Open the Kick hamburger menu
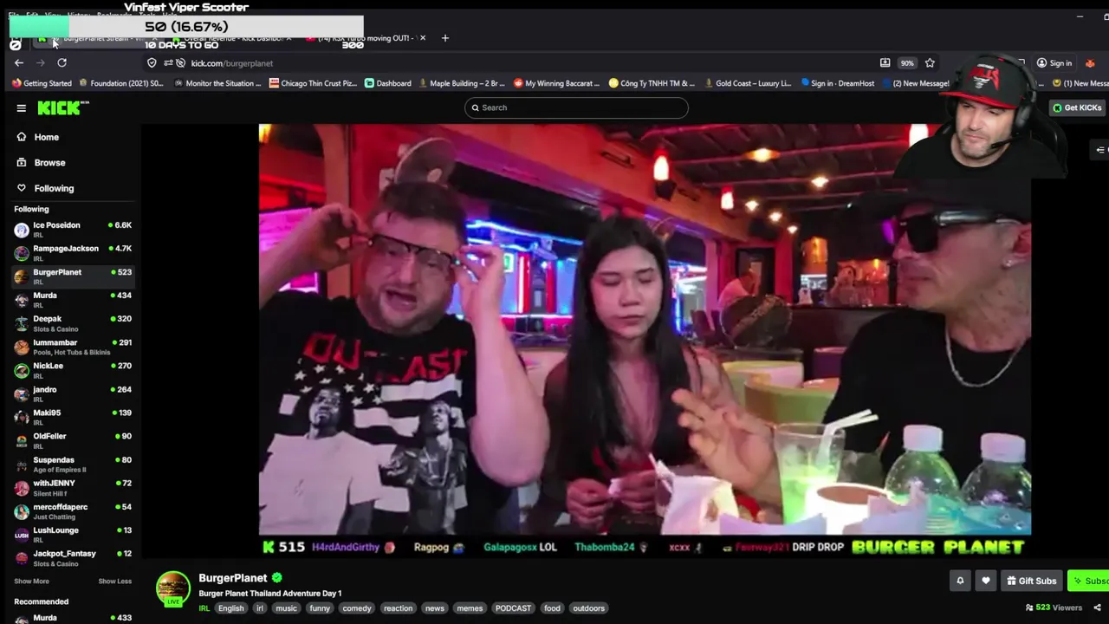 click(21, 108)
